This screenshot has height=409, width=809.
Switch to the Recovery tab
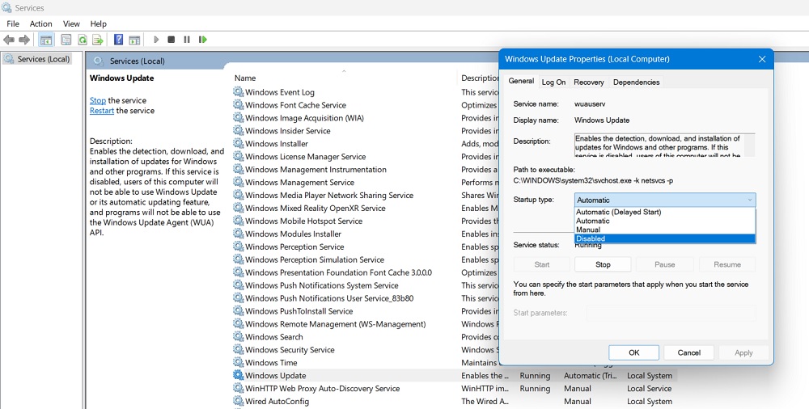point(589,82)
